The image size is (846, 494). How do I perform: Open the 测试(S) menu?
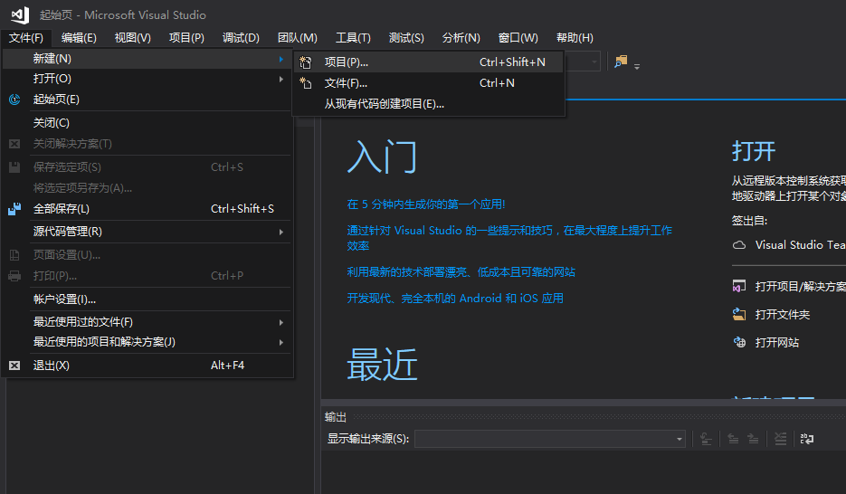tap(406, 38)
